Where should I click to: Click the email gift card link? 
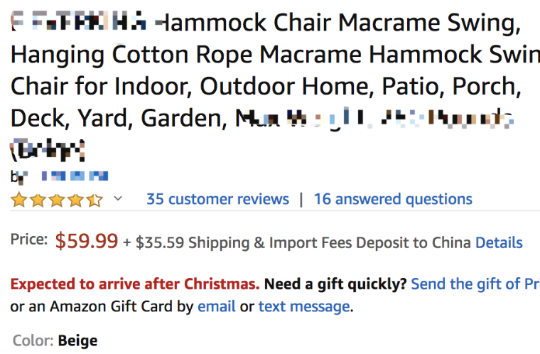217,307
